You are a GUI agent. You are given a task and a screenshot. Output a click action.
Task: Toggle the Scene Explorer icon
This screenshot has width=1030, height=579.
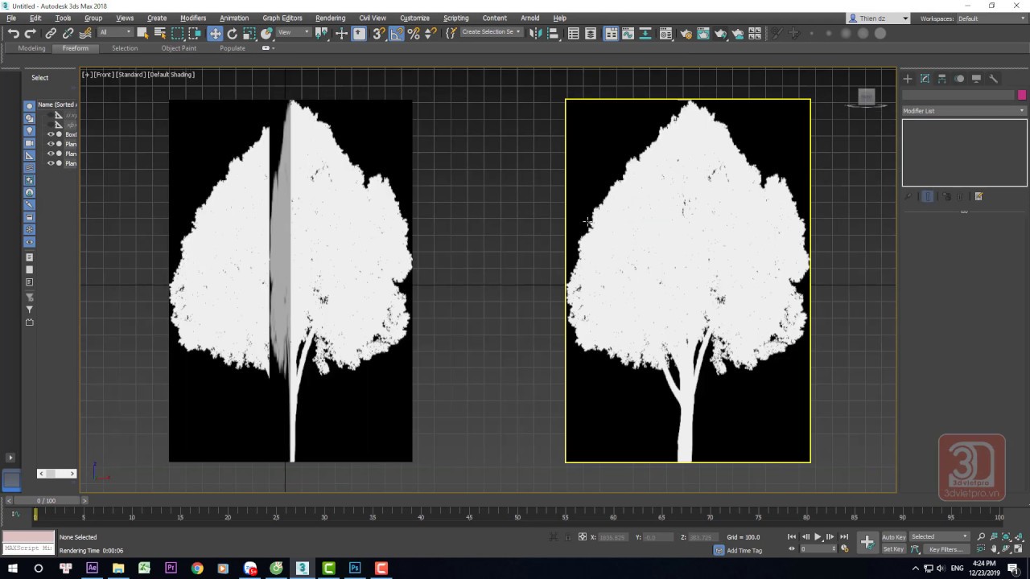(x=573, y=33)
